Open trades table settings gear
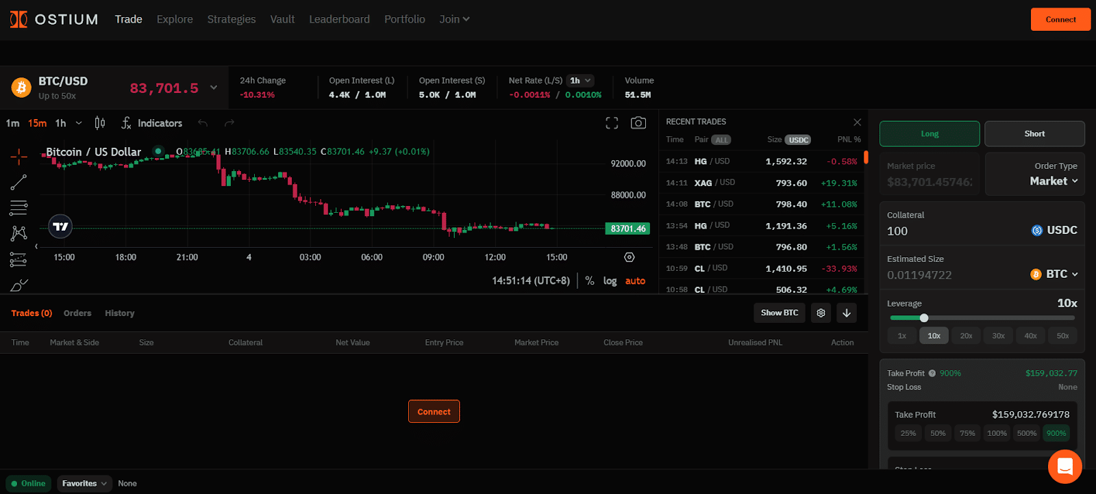Viewport: 1096px width, 494px height. pyautogui.click(x=821, y=313)
